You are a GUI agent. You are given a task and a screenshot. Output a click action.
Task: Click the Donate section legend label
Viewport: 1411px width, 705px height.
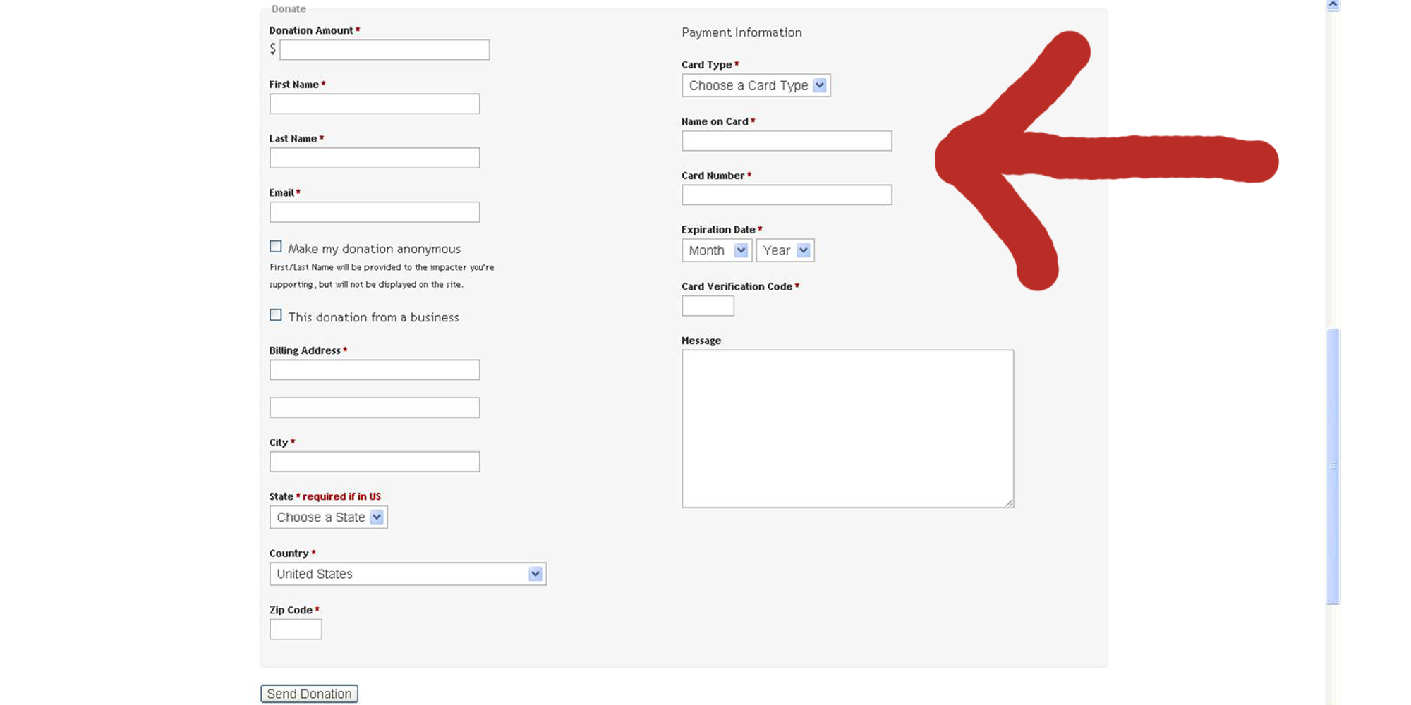[289, 9]
